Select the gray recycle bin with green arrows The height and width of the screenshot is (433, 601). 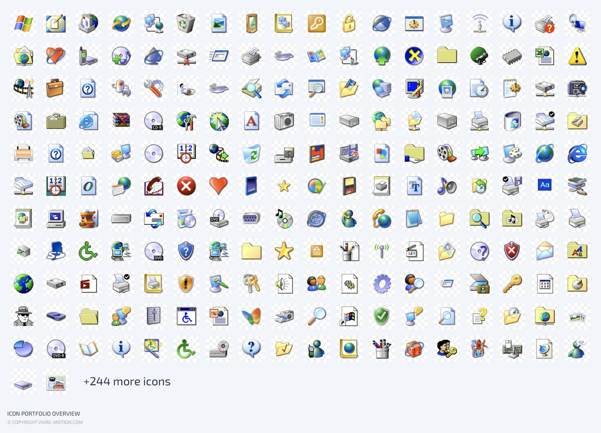(x=186, y=23)
